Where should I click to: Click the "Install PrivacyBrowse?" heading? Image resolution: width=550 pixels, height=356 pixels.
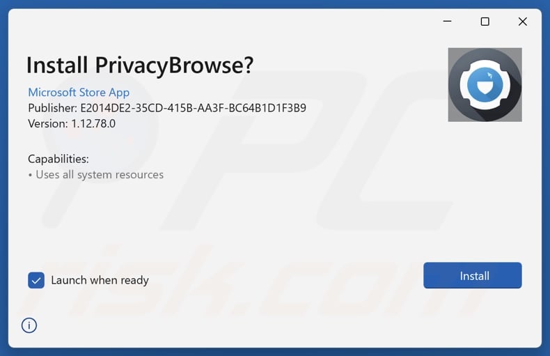tap(140, 65)
